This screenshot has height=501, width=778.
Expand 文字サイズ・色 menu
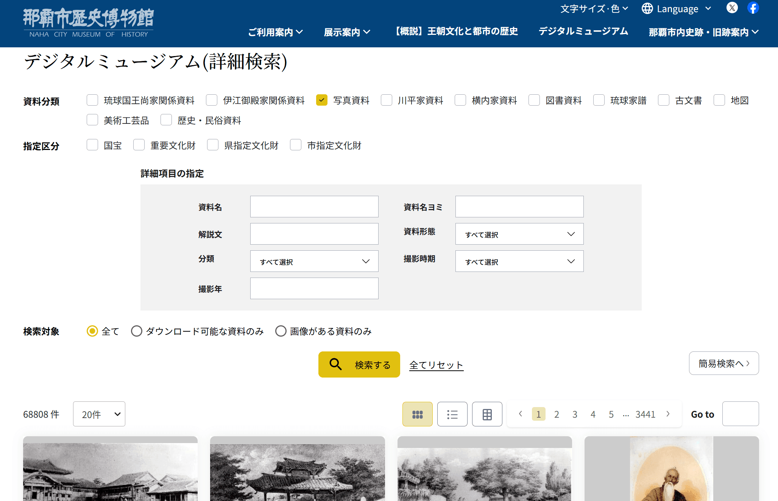pos(594,9)
